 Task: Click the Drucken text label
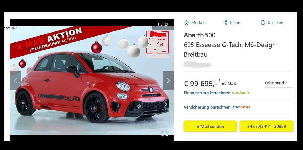pos(275,23)
